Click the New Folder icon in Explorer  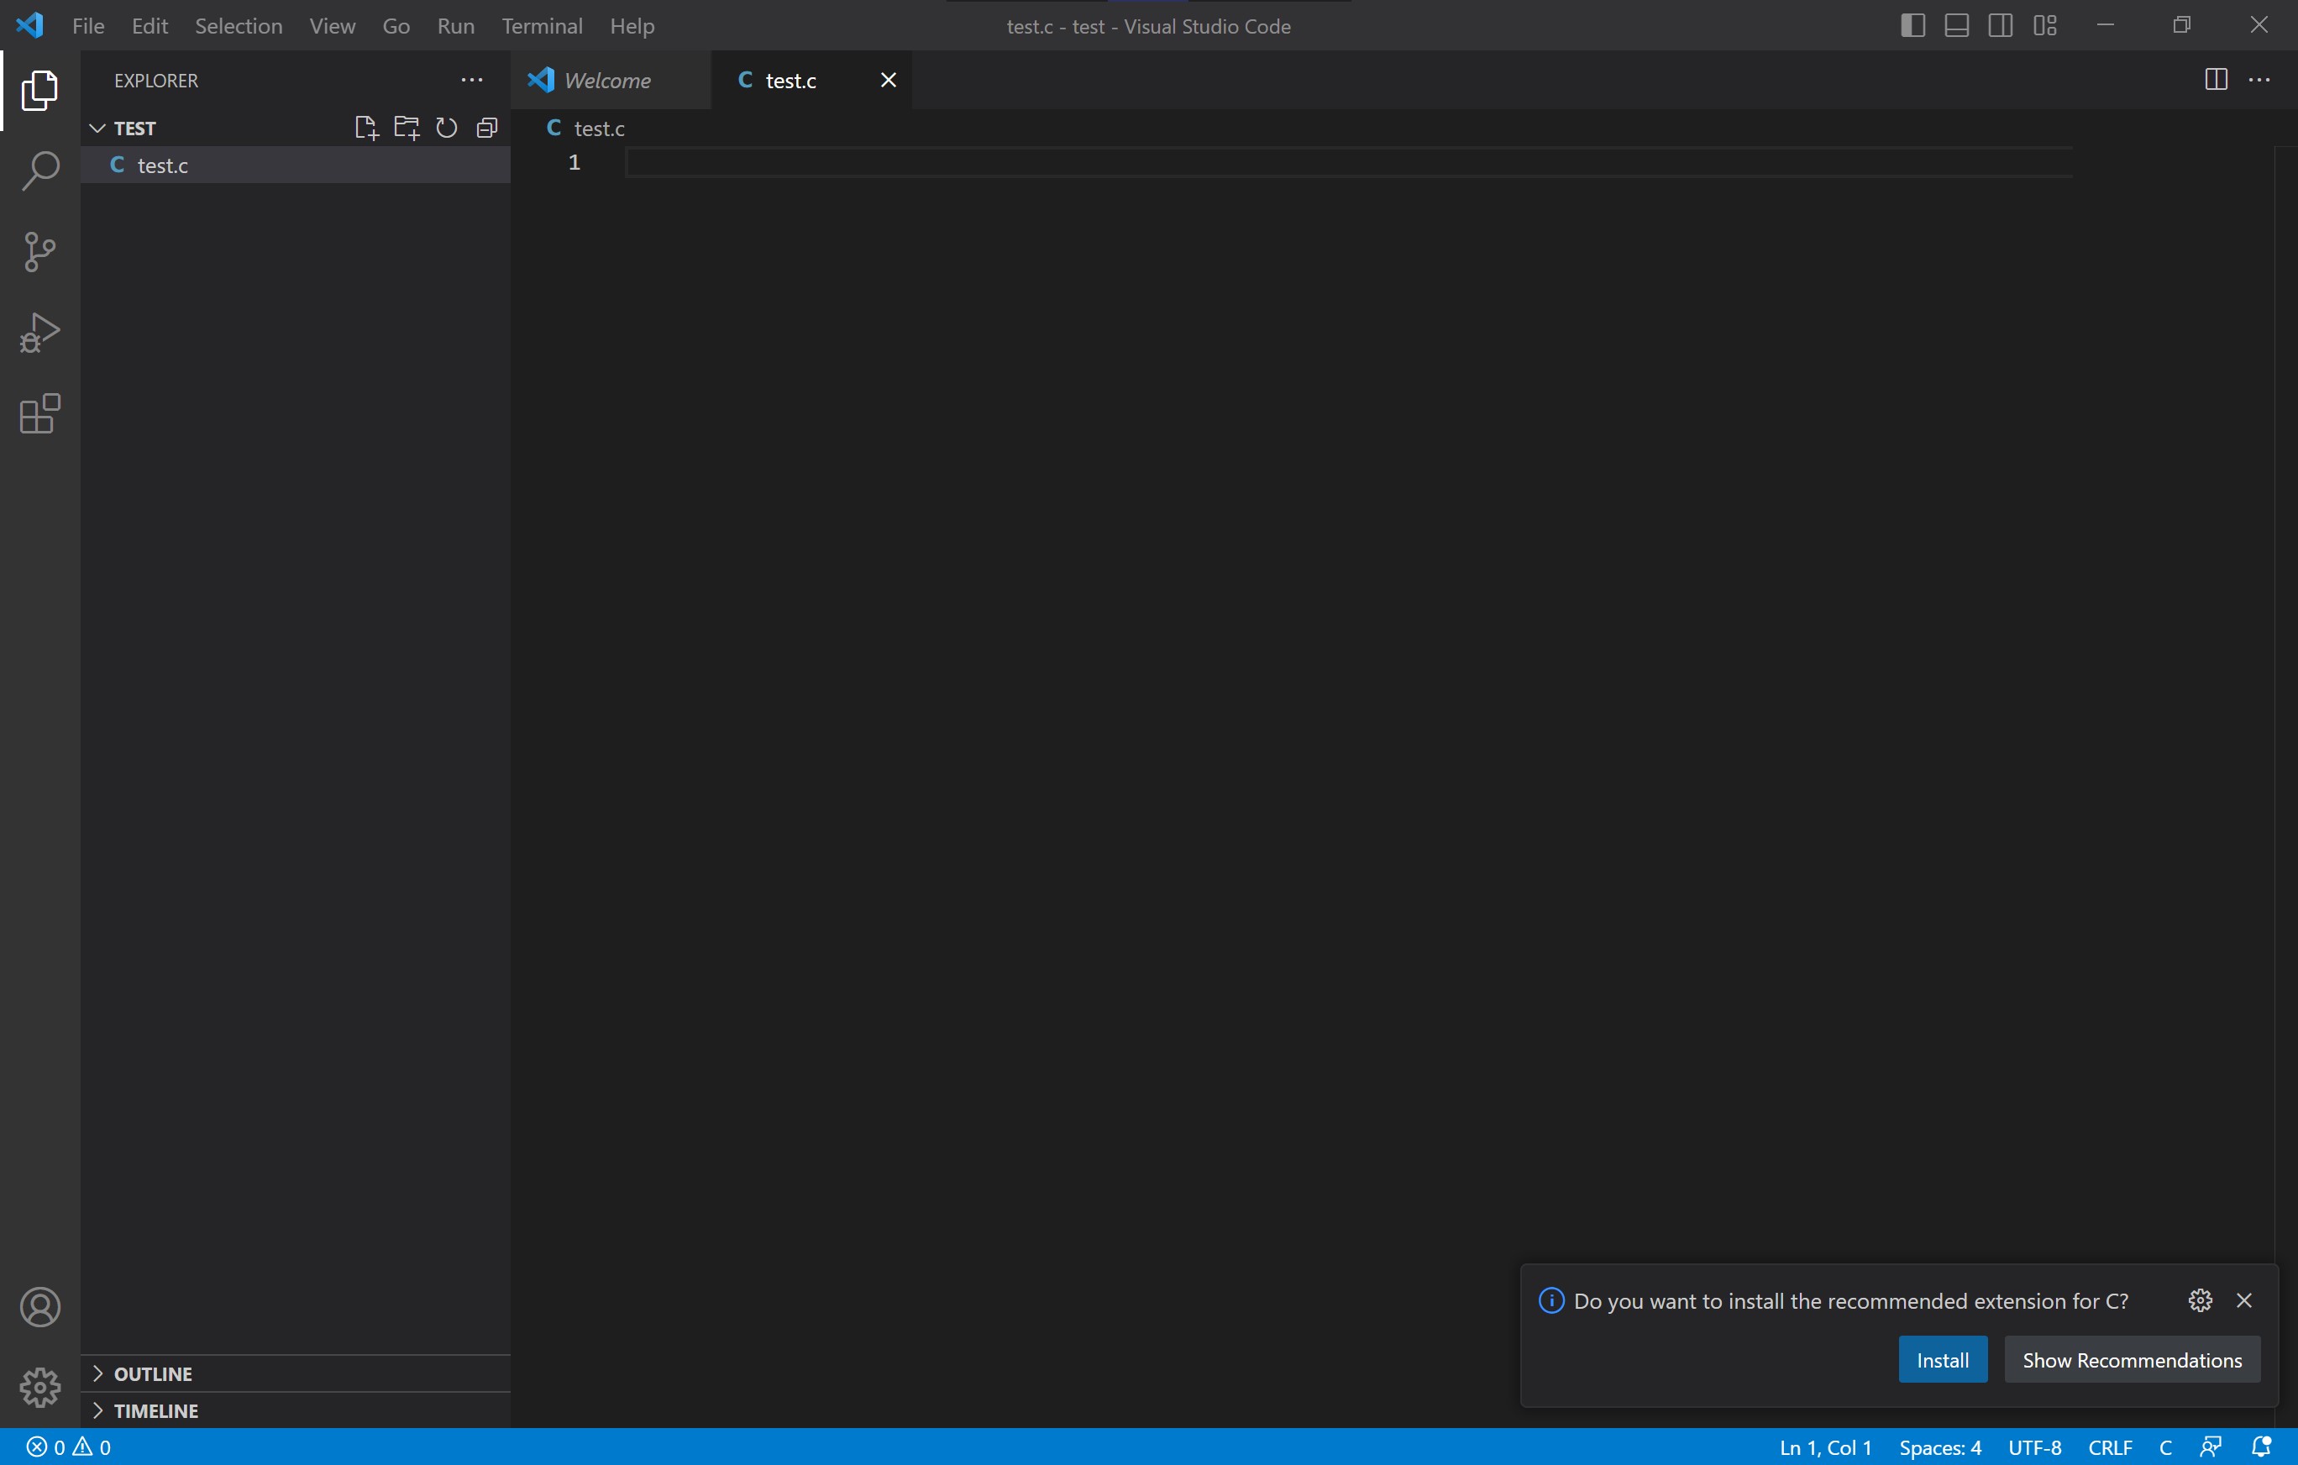click(407, 128)
